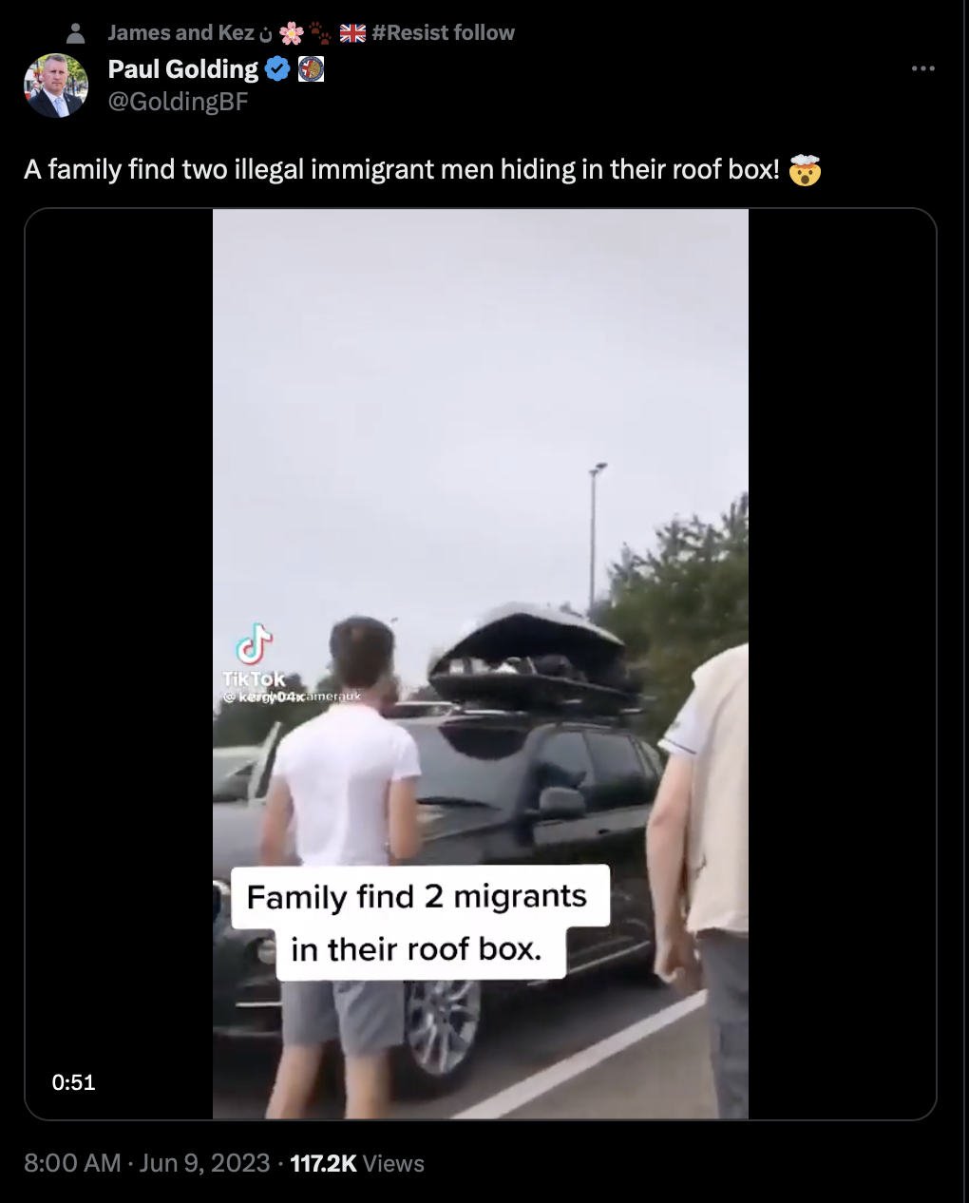The width and height of the screenshot is (969, 1203).
Task: Open the @GoldingBF handle link
Action: [x=178, y=102]
